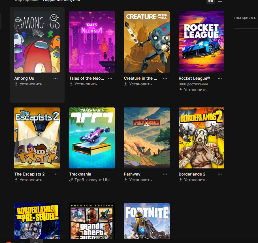Open Creature in the Well cover art
Screen dimensions: 258x243
pos(147,42)
